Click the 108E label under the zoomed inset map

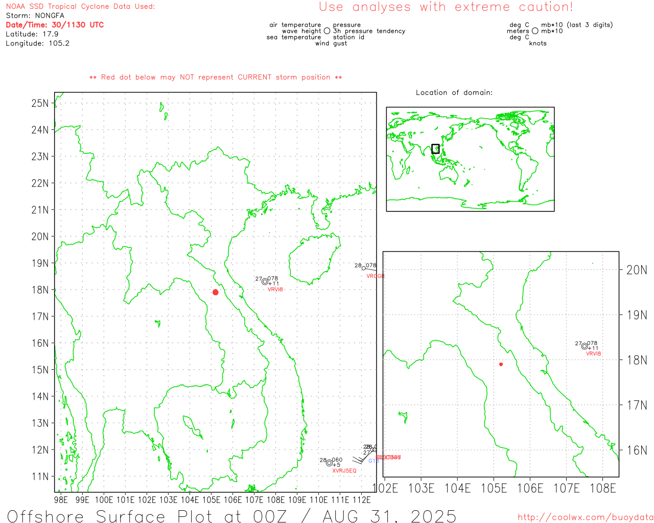(603, 488)
